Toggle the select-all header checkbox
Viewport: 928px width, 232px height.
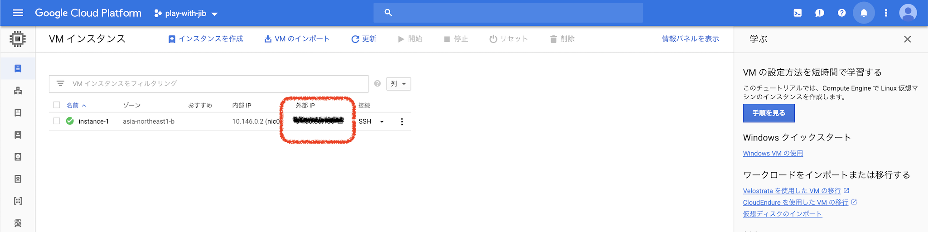point(57,105)
